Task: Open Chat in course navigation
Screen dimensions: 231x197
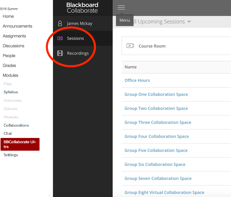Action: tap(8, 133)
